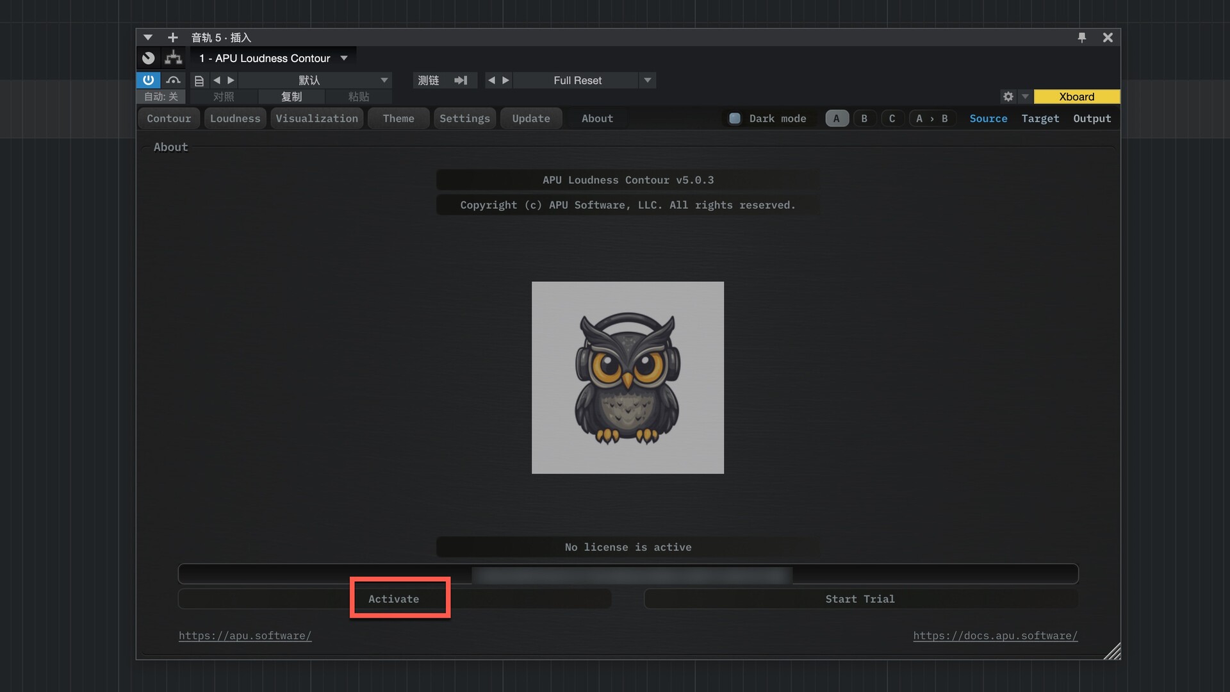Select the A state slot

click(837, 119)
